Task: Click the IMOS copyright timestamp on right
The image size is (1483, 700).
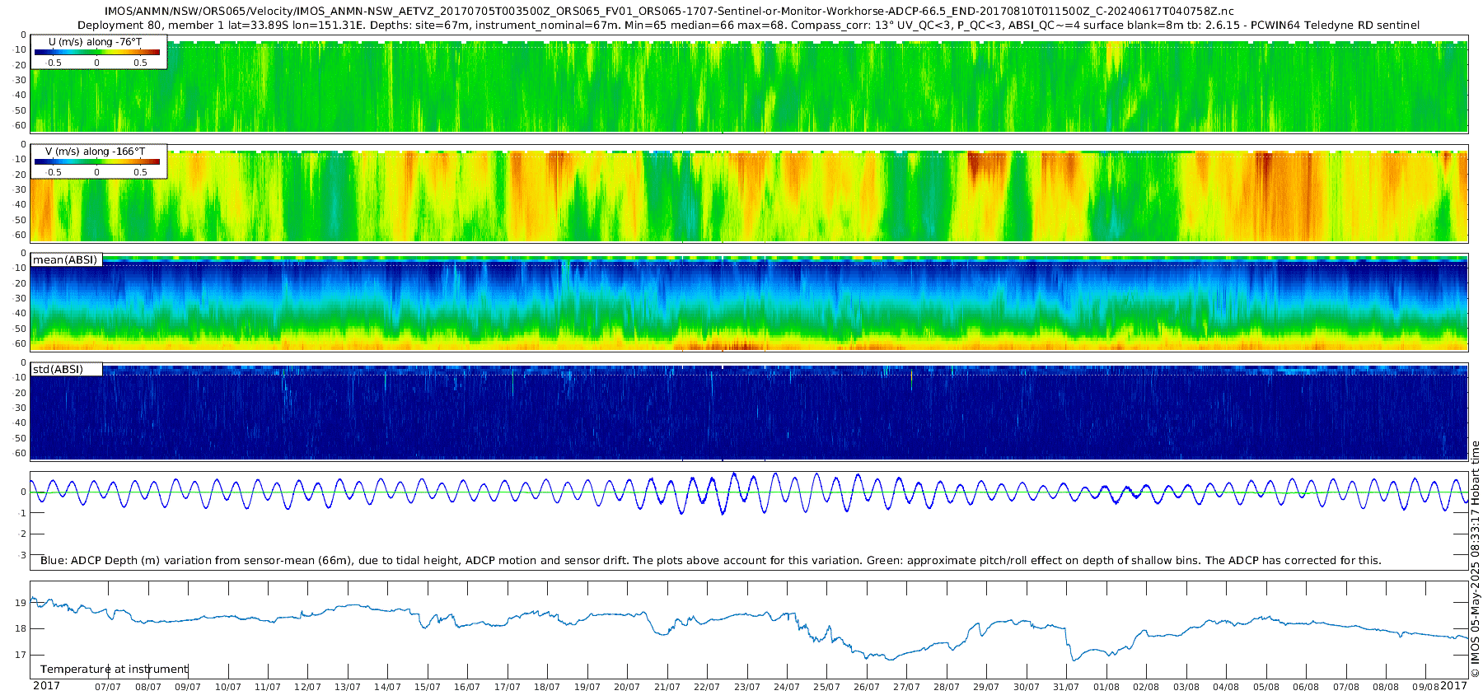Action: pyautogui.click(x=1475, y=559)
